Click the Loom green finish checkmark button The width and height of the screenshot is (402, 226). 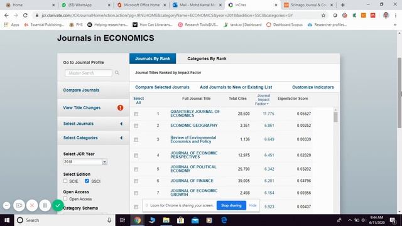point(58,205)
